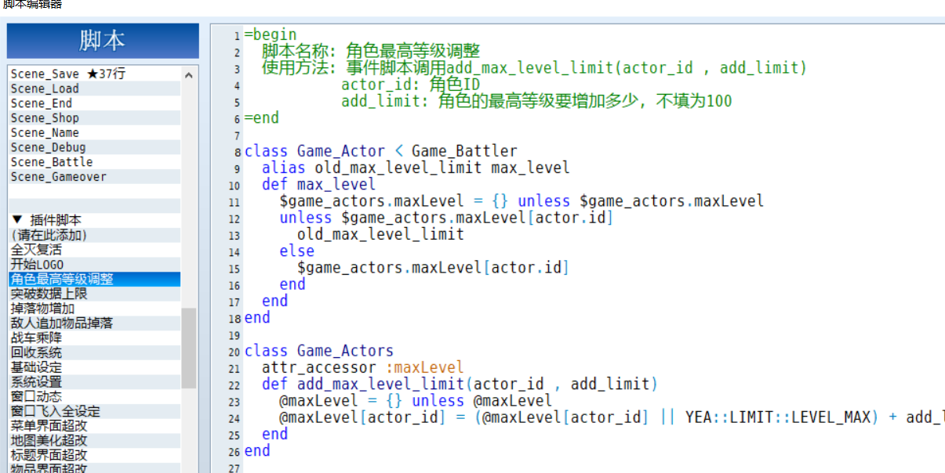This screenshot has width=945, height=473.
Task: Click the def max_level line
Action: (319, 185)
